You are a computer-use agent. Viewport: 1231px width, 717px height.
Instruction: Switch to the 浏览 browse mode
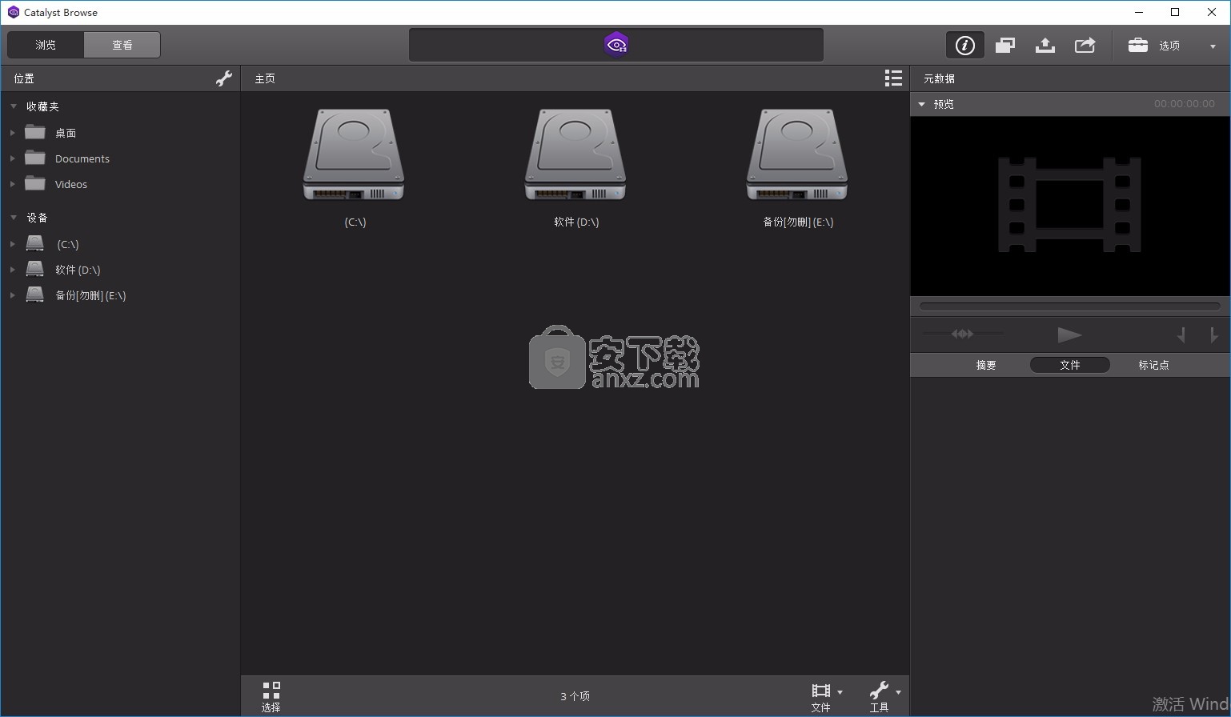(46, 45)
